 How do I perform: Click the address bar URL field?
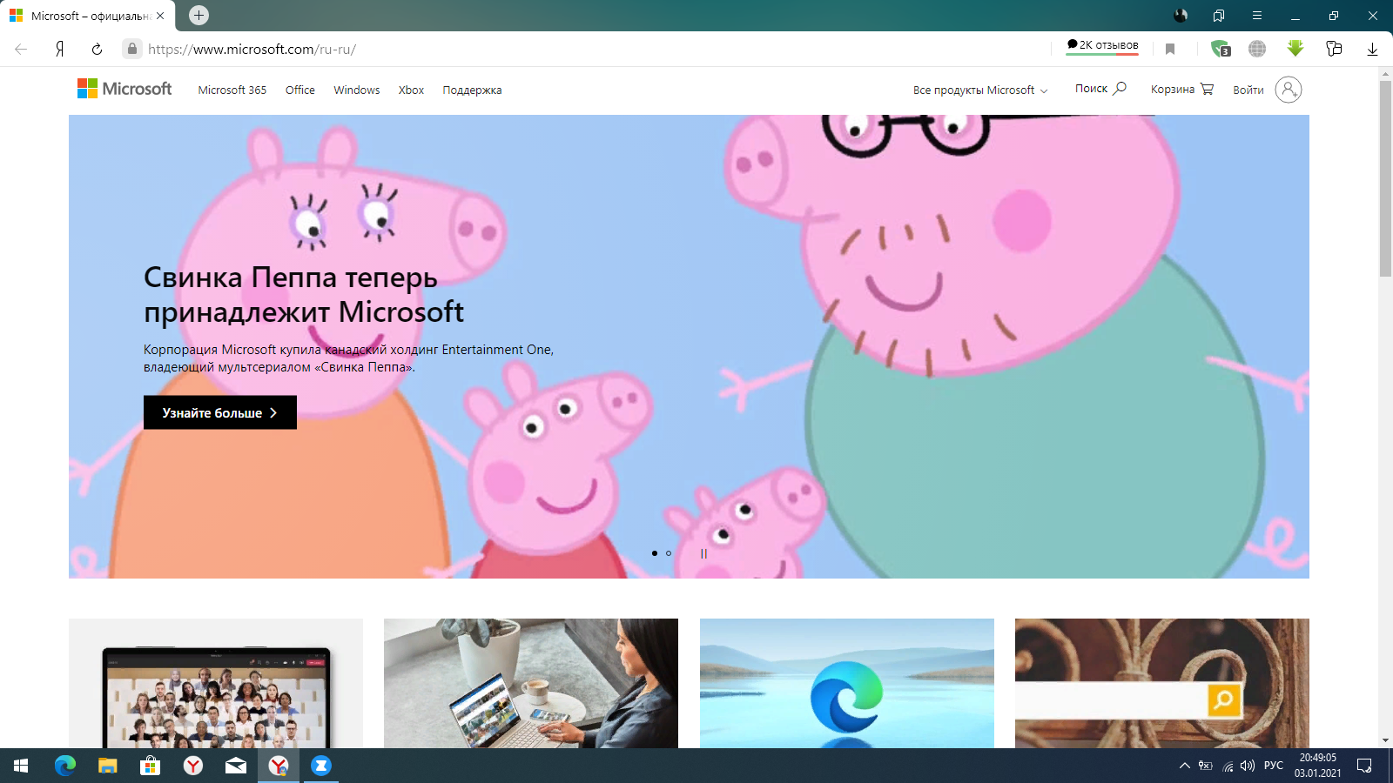coord(592,49)
